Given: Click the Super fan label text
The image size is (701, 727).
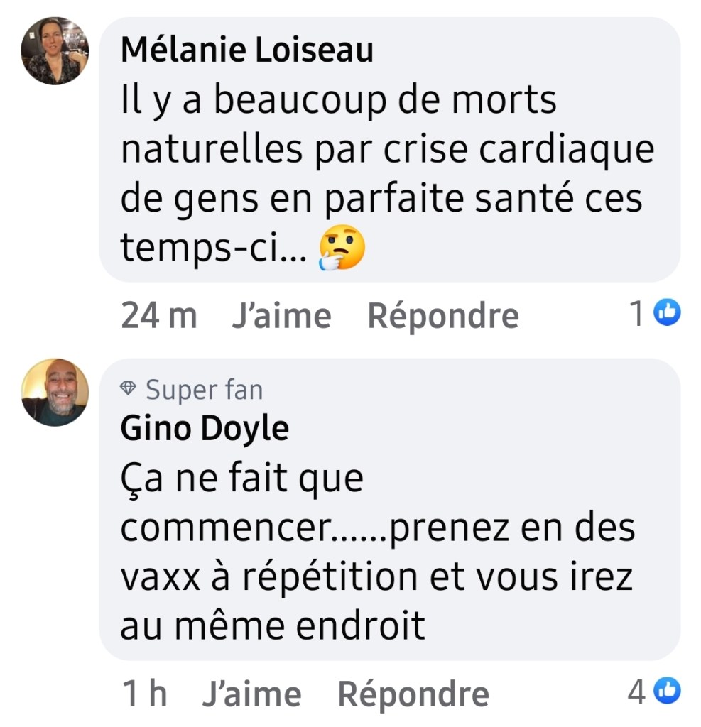Looking at the screenshot, I should point(204,390).
